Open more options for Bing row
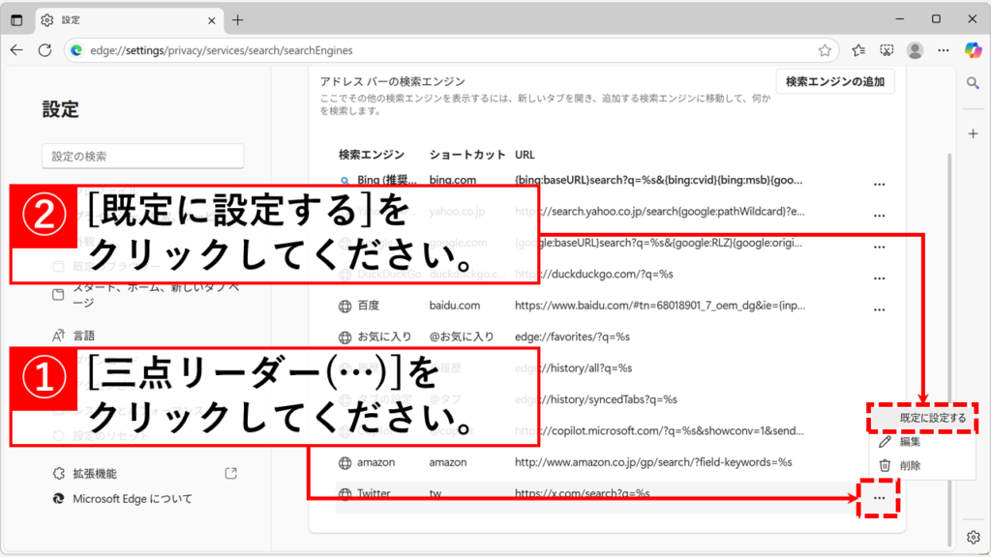 tap(879, 185)
